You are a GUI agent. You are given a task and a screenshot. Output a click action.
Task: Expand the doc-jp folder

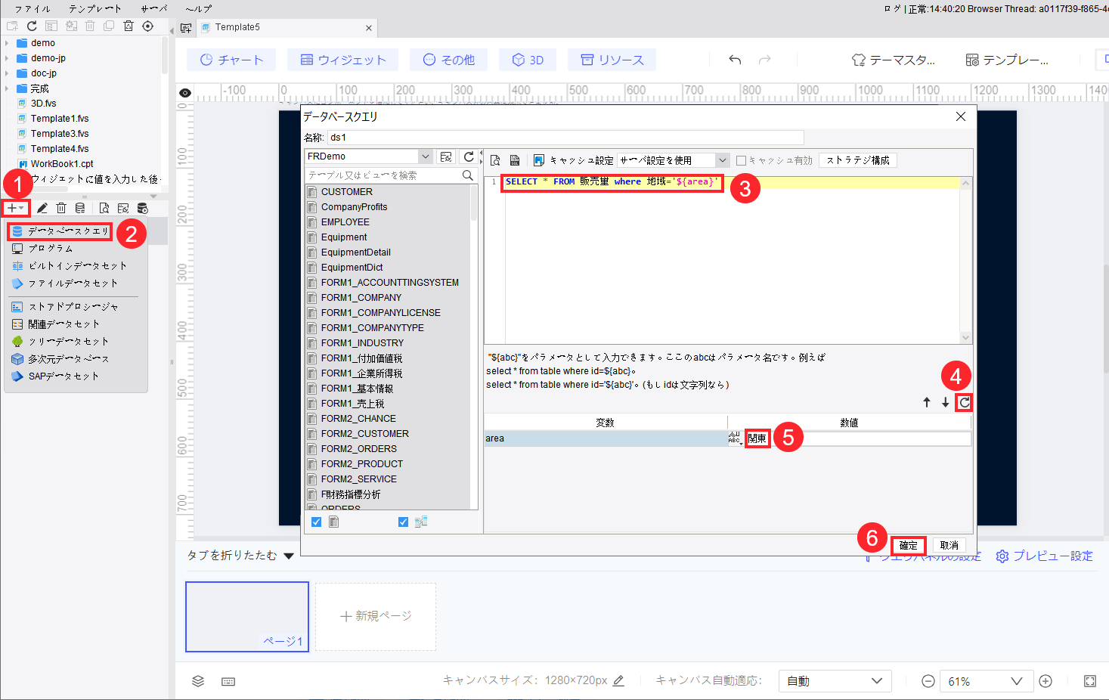[7, 73]
